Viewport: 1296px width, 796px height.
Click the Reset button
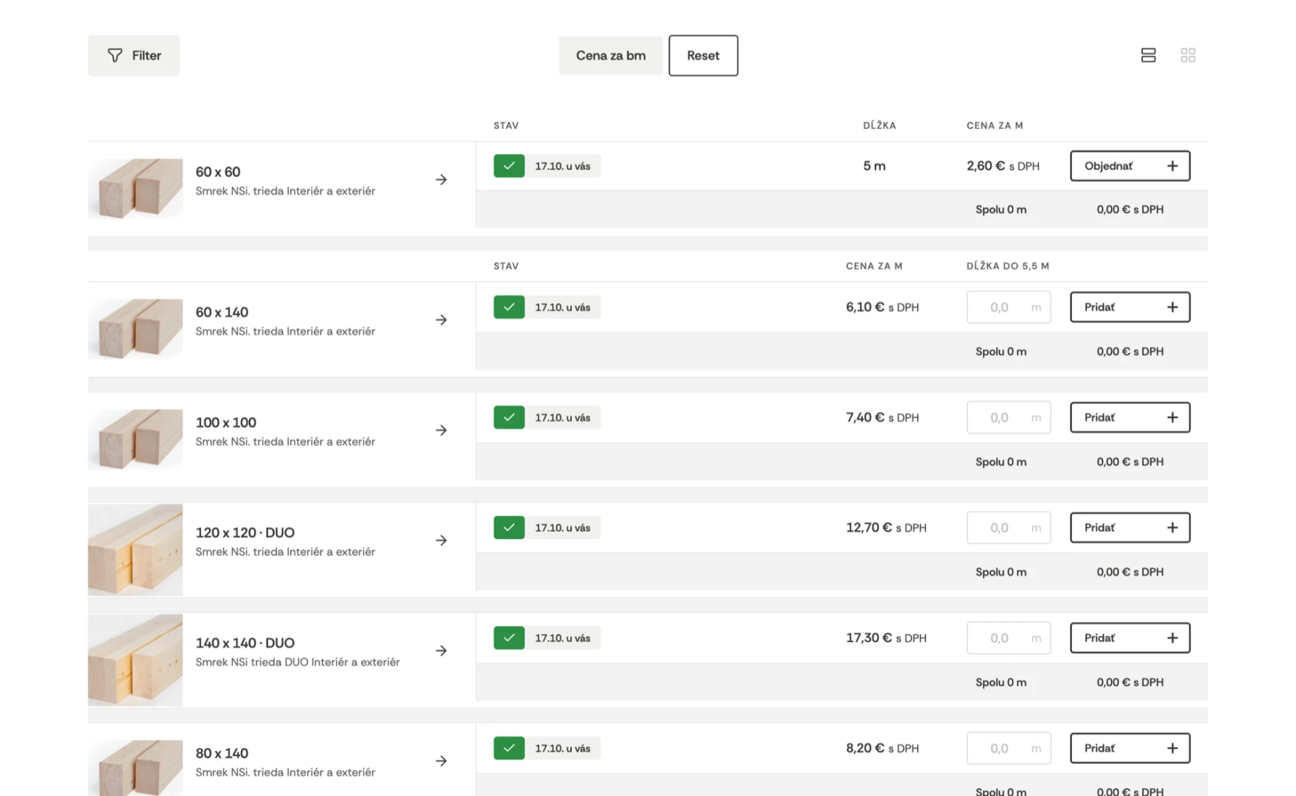703,55
